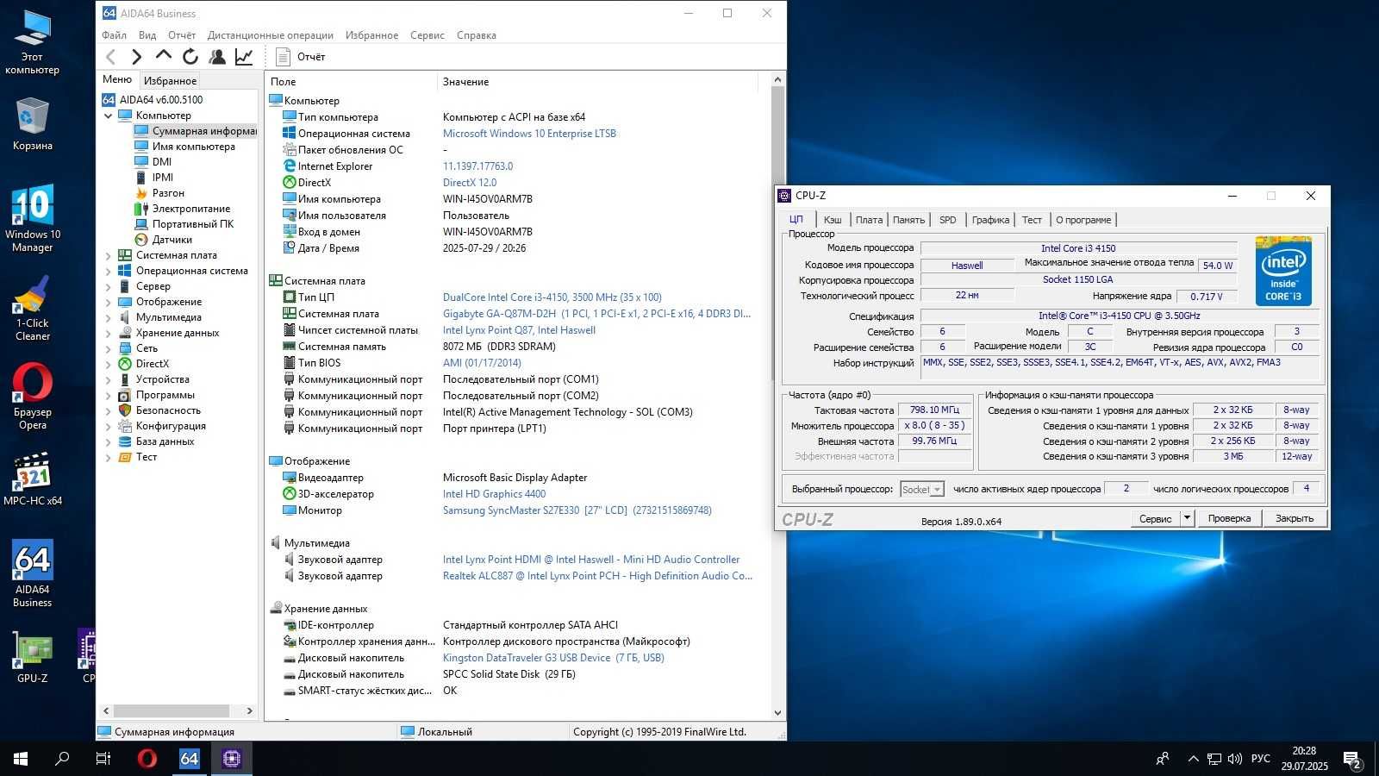Open the graph chart icon in AIDA64 toolbar
Screen dimensions: 1379x776
coord(244,57)
